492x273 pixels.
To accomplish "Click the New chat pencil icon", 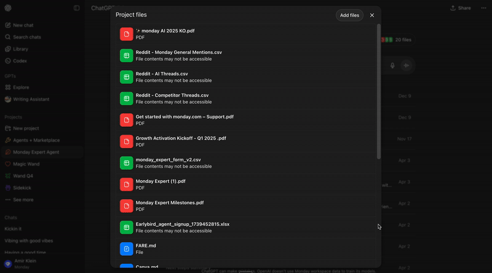I will click(8, 25).
